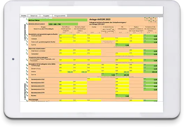Click the green Summe cell showing 300,00
Viewport: 184px width, 127px height.
point(122,75)
